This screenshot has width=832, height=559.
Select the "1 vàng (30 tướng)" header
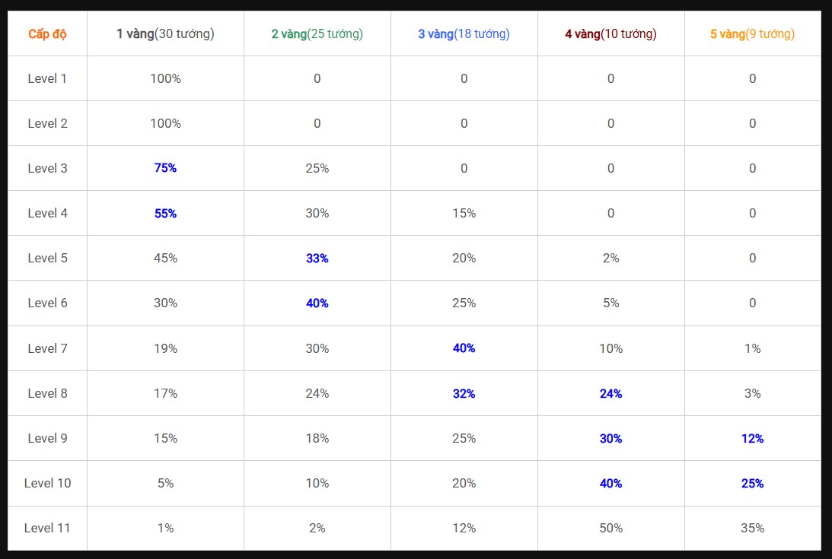tap(165, 33)
